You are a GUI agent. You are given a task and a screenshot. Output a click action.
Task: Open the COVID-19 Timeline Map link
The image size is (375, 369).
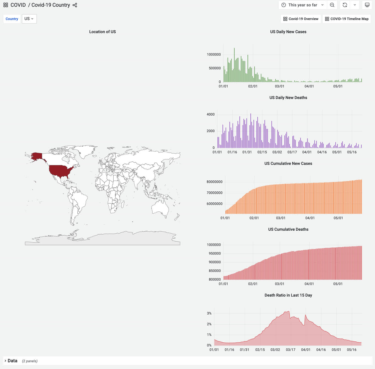pos(347,19)
